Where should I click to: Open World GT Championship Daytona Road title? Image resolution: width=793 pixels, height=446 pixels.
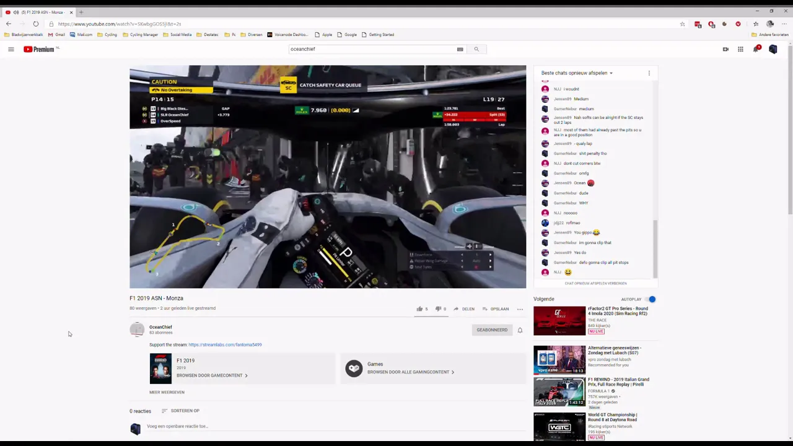612,417
